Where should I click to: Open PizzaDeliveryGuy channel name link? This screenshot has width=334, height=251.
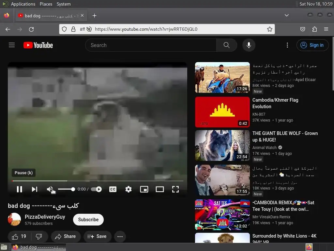click(x=45, y=217)
